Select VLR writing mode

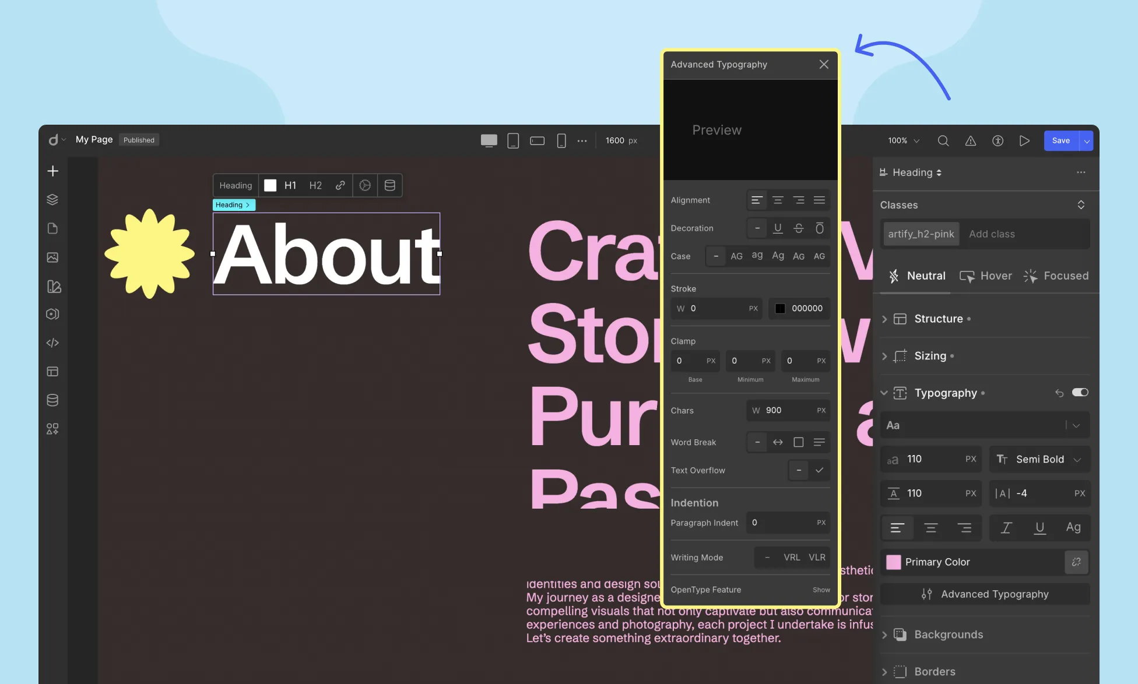click(817, 557)
